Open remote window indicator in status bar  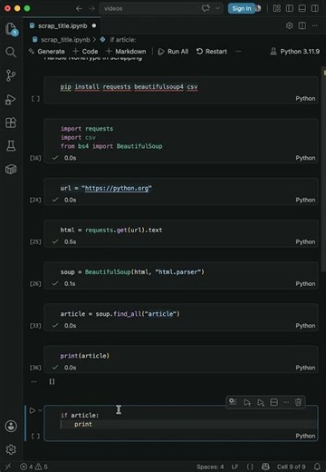(x=8, y=467)
